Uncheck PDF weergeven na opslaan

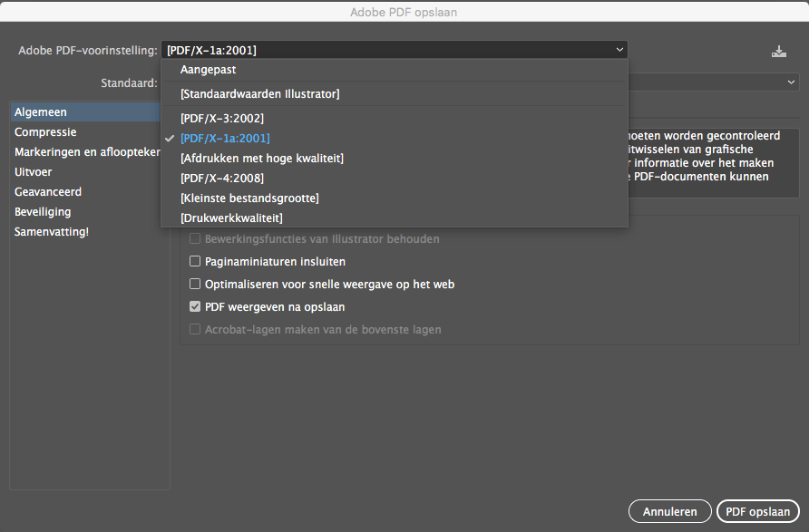195,306
